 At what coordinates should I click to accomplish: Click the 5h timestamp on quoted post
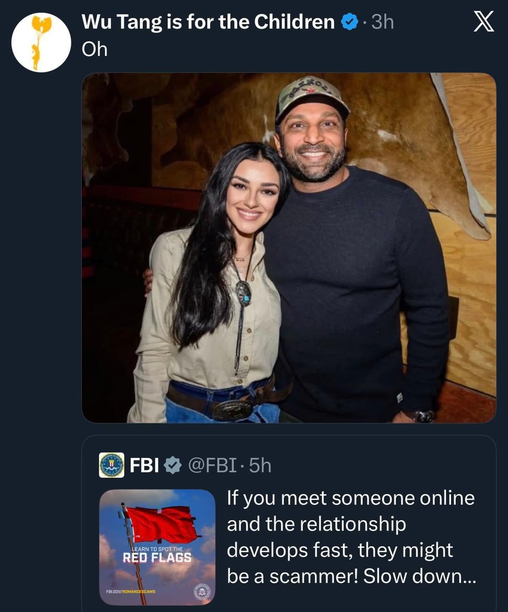260,465
